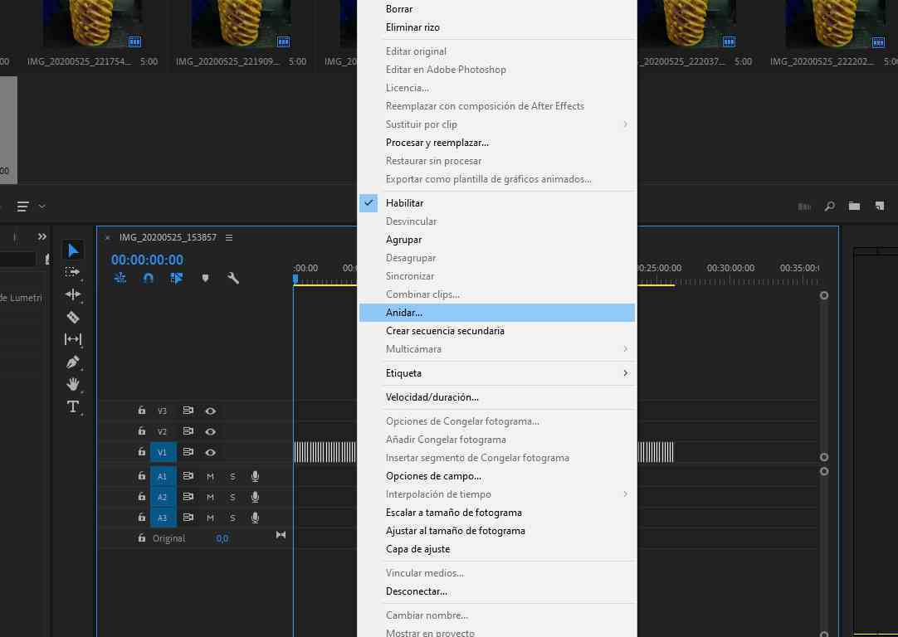The height and width of the screenshot is (637, 898).
Task: Toggle the Habilitar checked option
Action: coord(497,203)
